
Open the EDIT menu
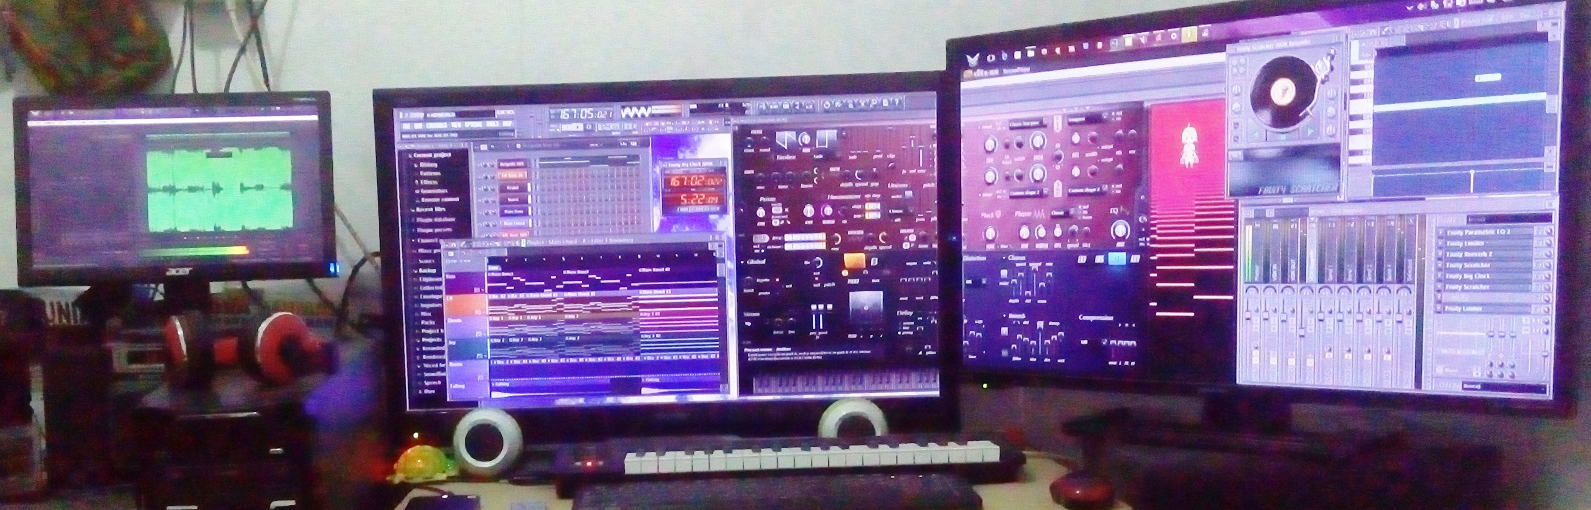tap(418, 125)
